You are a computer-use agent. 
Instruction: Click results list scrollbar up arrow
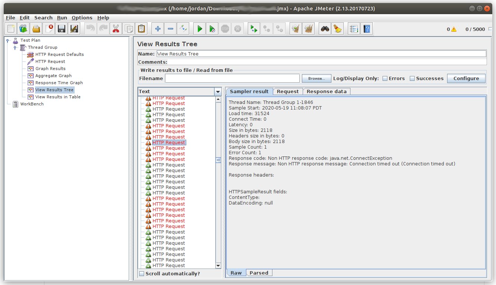218,99
